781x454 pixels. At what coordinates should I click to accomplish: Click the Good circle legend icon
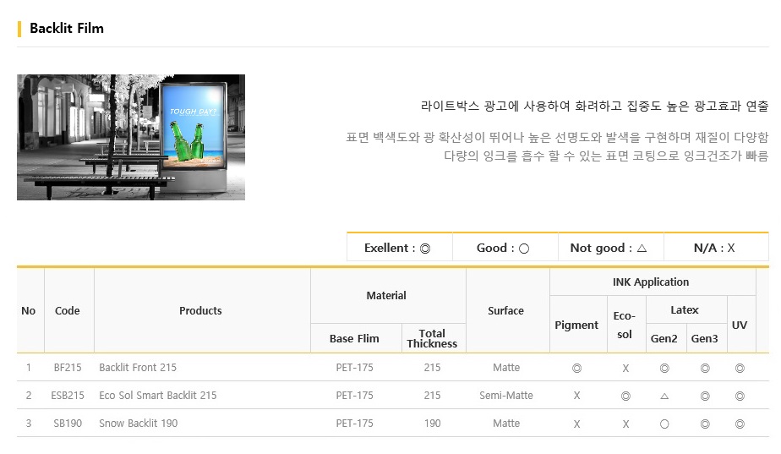pyautogui.click(x=524, y=249)
